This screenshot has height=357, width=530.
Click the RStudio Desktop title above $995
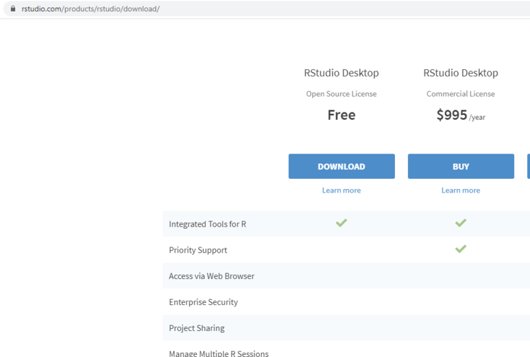461,73
